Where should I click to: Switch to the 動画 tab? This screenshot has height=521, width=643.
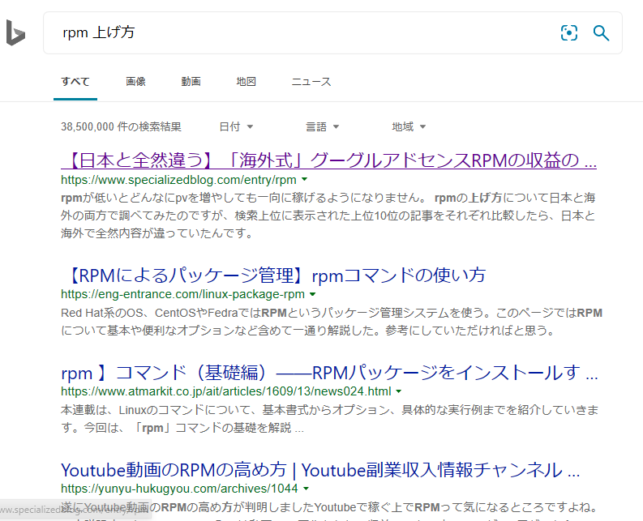tap(191, 82)
